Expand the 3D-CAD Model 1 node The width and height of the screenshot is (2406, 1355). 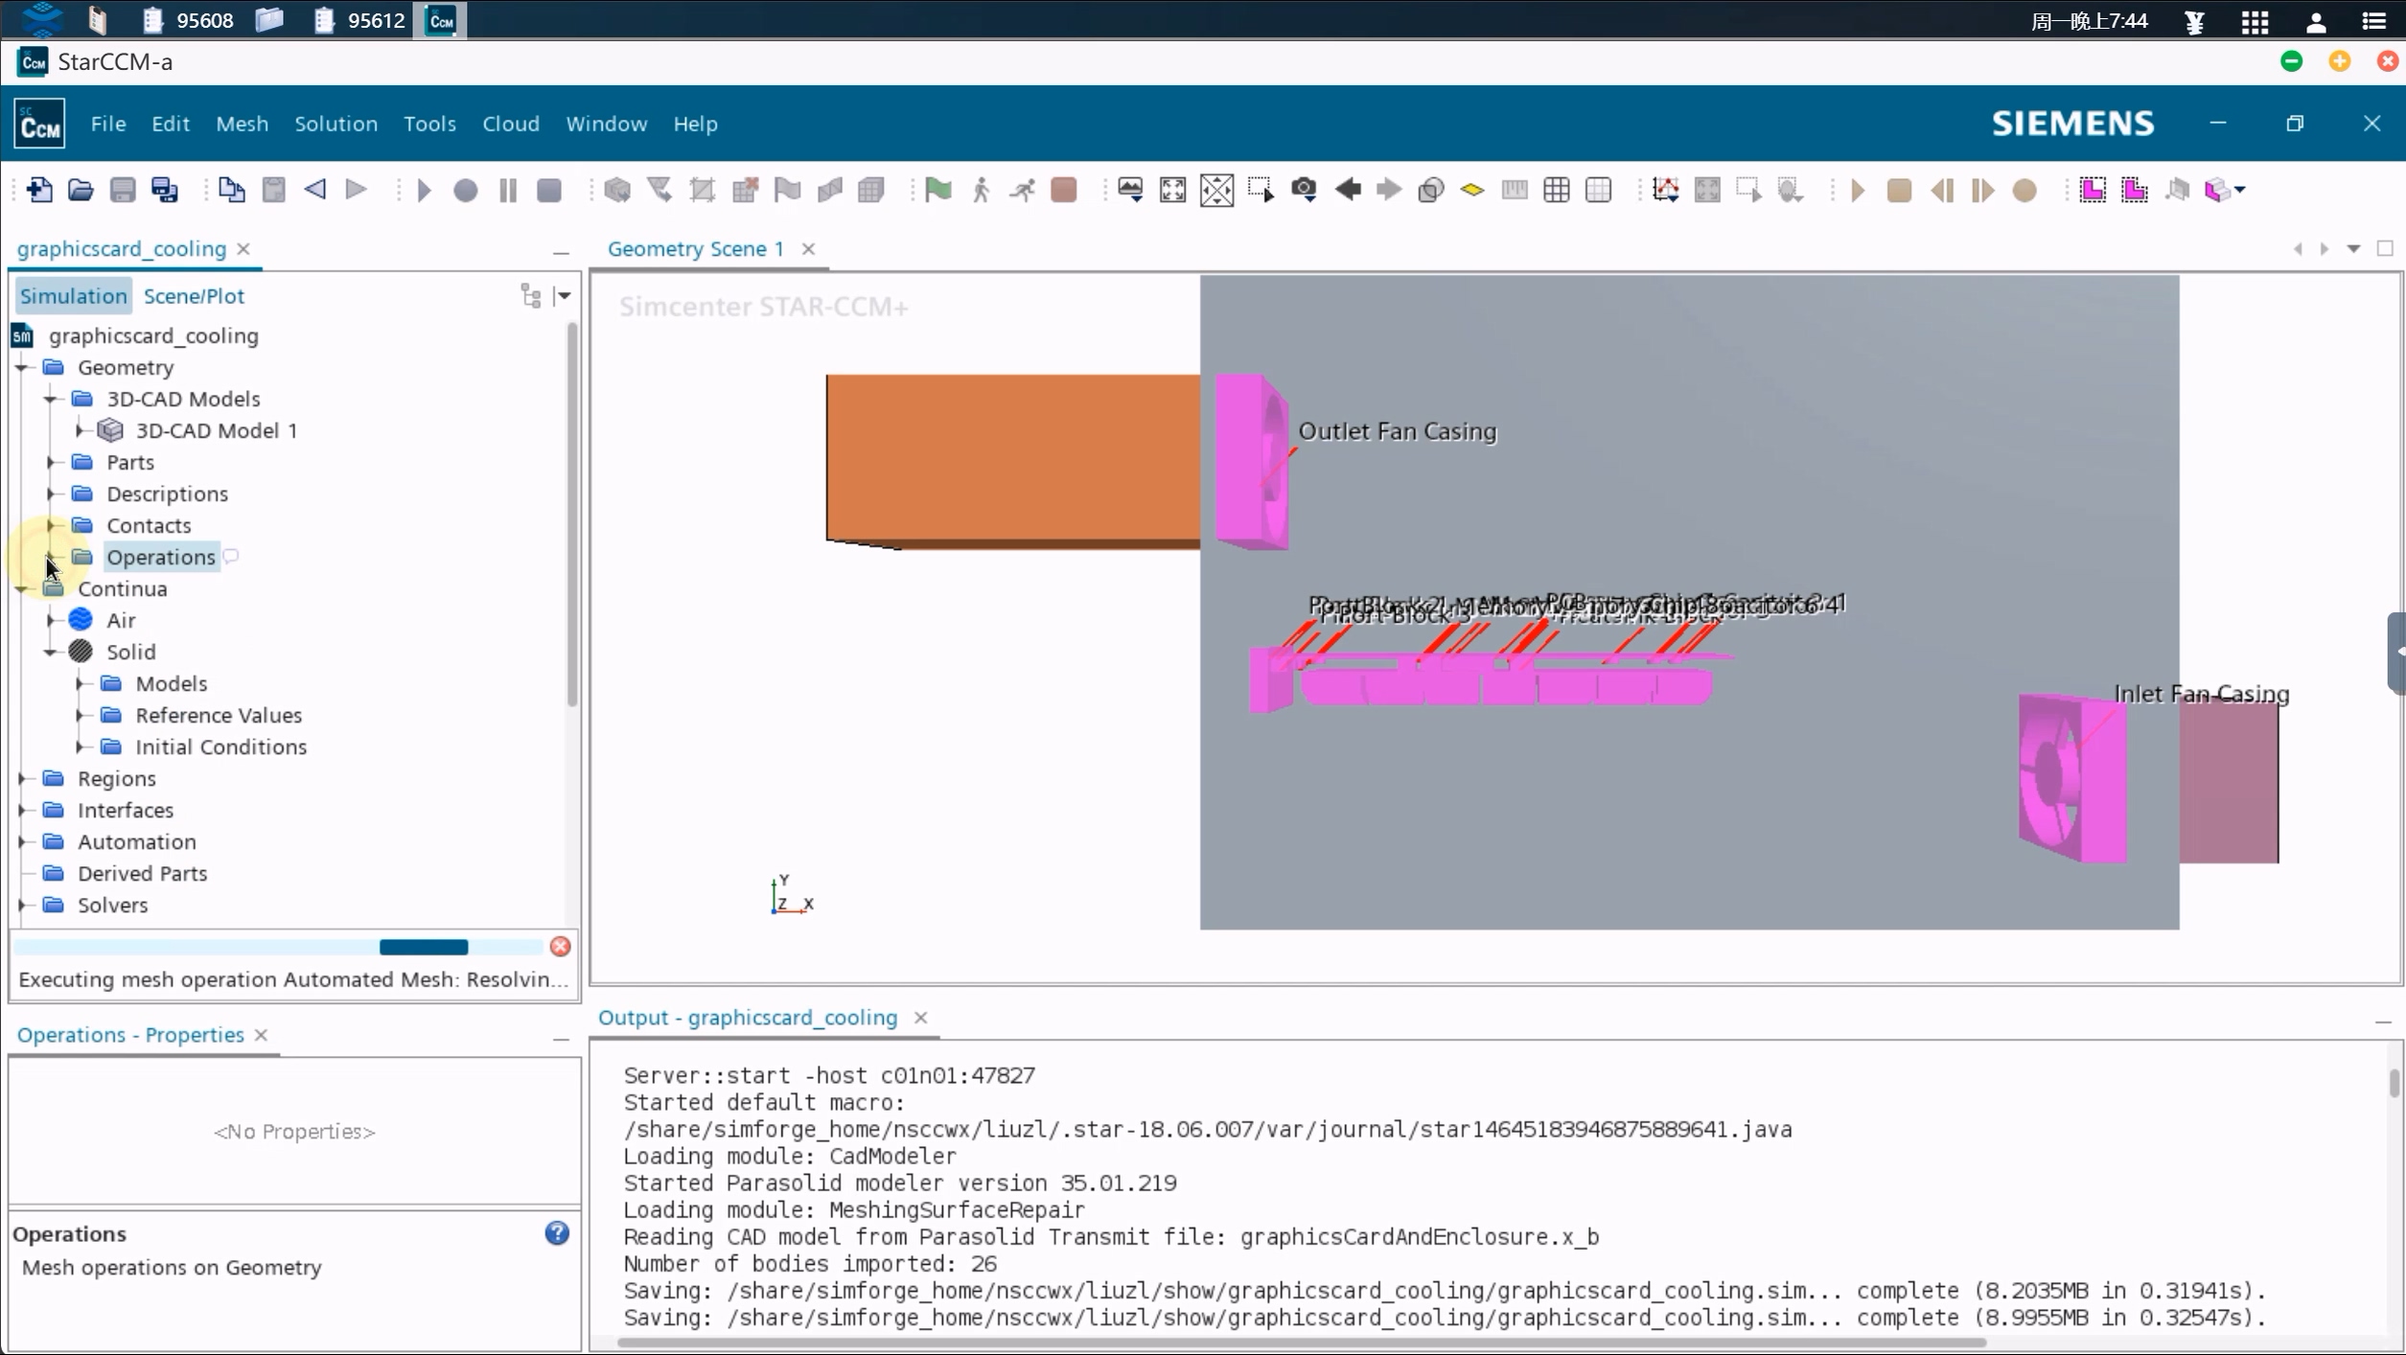coord(81,430)
